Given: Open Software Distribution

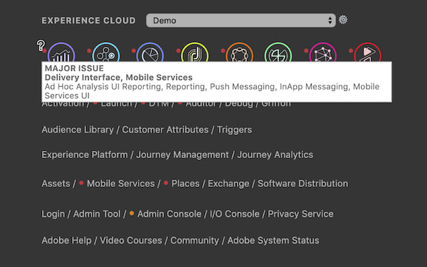Looking at the screenshot, I should [x=303, y=184].
